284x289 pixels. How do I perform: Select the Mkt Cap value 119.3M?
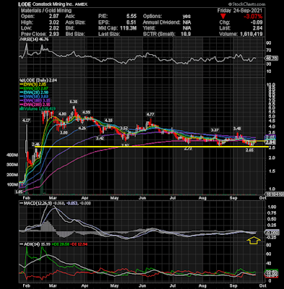click(x=127, y=28)
